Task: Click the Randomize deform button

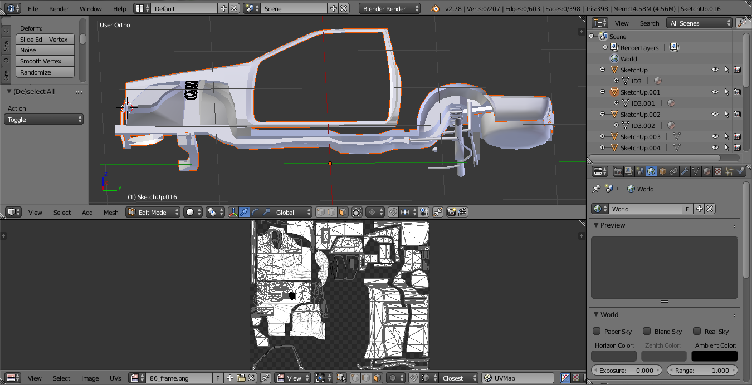Action: pyautogui.click(x=45, y=72)
